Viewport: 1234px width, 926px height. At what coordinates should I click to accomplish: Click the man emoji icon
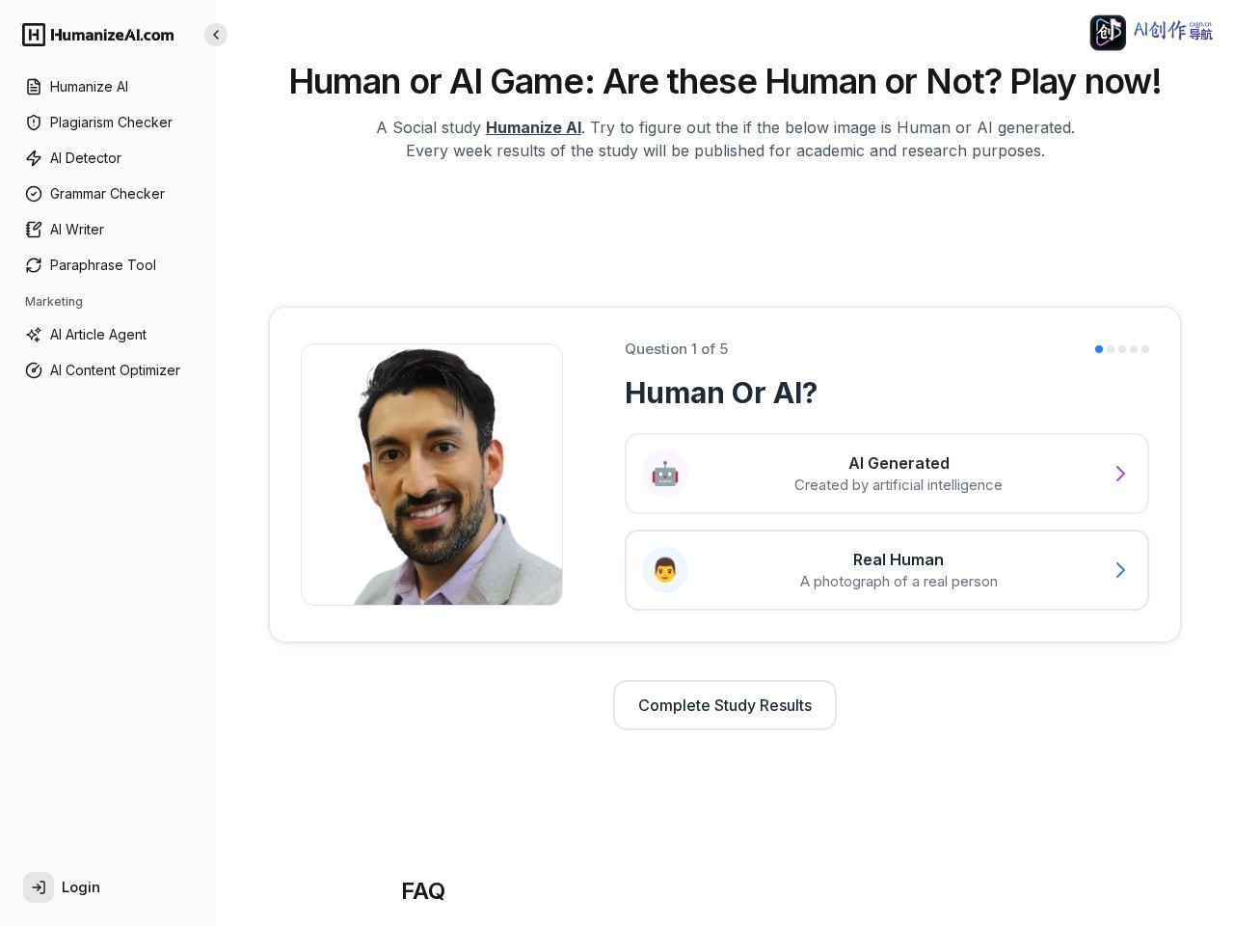click(x=665, y=570)
